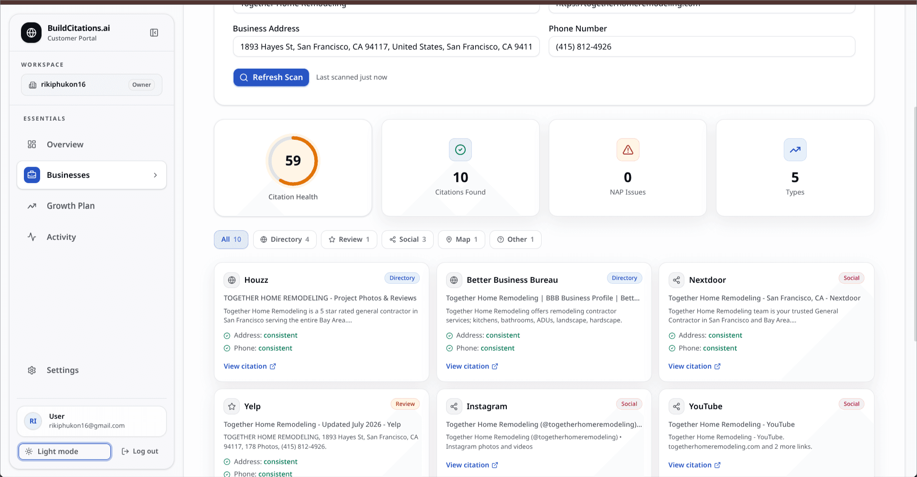Select the Map filter tab
The height and width of the screenshot is (477, 917).
tap(462, 239)
